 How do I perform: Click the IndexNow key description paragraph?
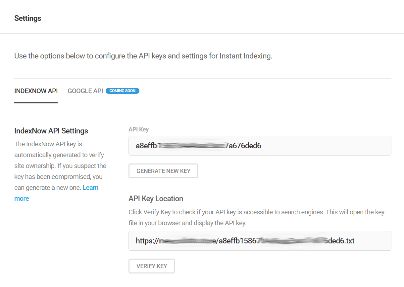tap(60, 166)
